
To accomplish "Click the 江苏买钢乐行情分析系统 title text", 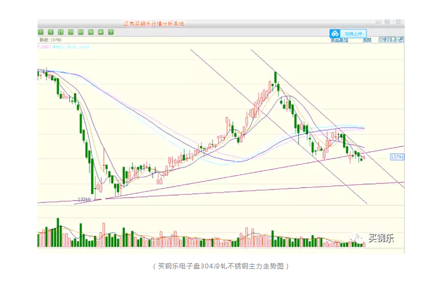I will point(154,24).
